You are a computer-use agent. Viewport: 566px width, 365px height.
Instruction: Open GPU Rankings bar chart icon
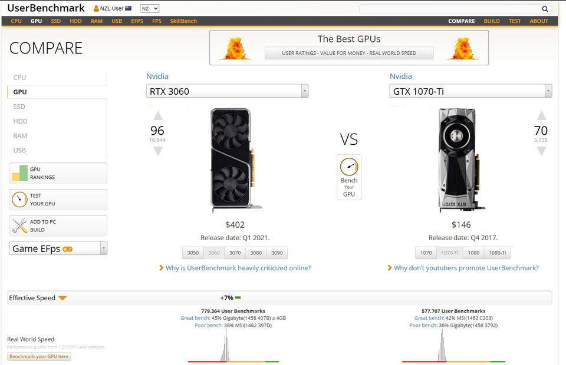(19, 173)
